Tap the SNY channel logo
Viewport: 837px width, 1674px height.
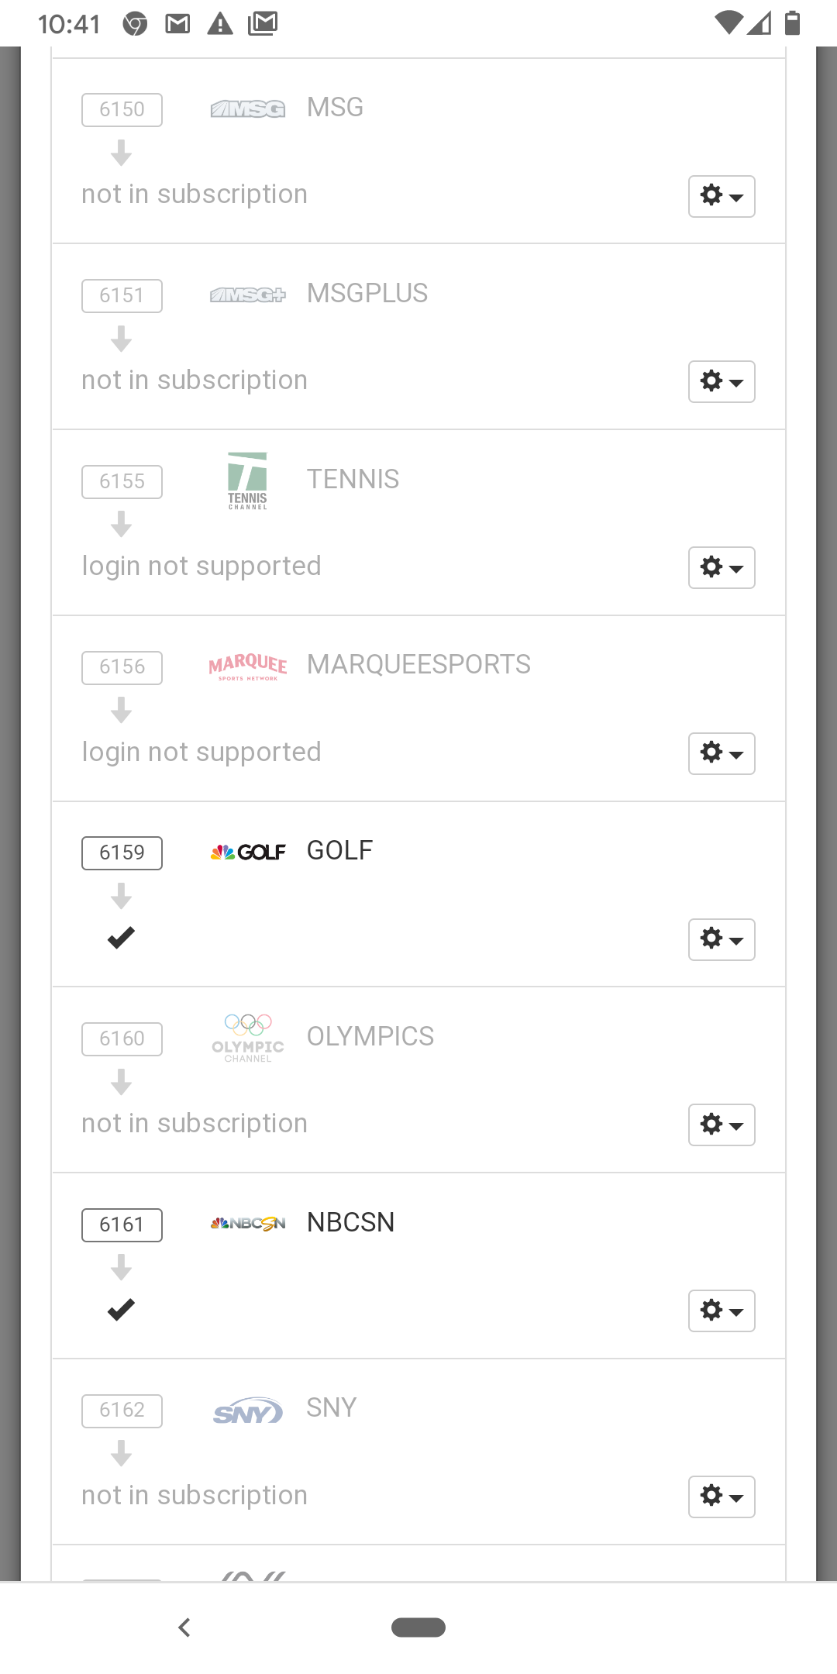pos(247,1412)
